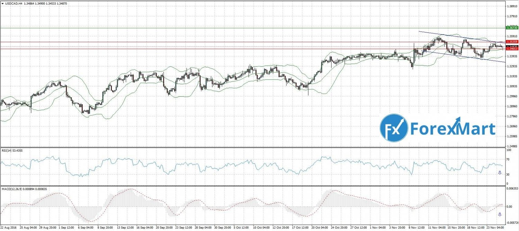Click the 23 Nov 04:00 time axis label
Image resolution: width=519 pixels, height=231 pixels.
494,228
